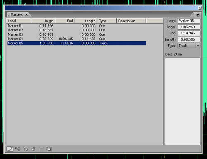Click the 0:11.496 begin time

pos(46,26)
